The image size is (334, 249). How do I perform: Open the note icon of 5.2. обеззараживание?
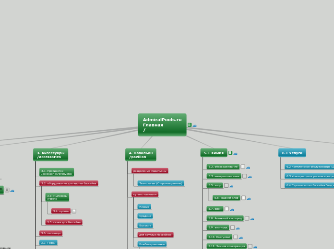[x=243, y=167]
